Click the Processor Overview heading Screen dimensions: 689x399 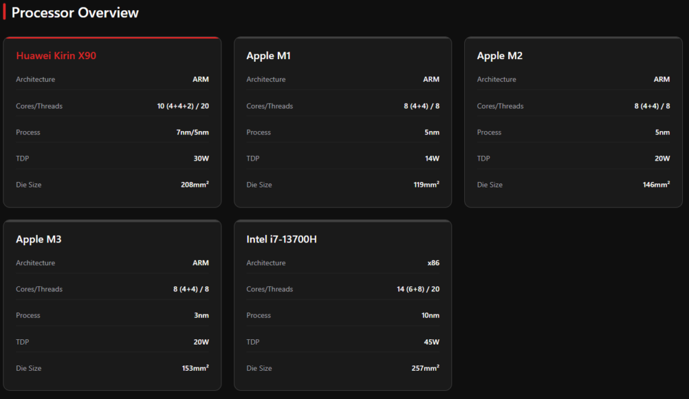(x=75, y=13)
